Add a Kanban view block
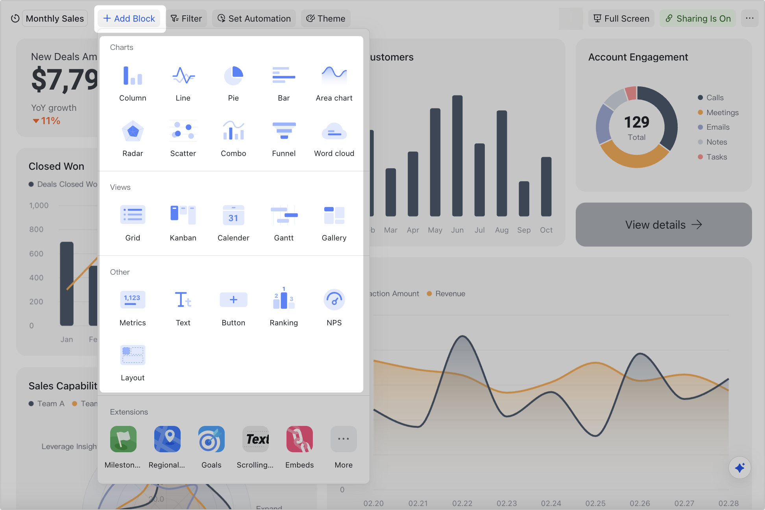The width and height of the screenshot is (765, 510). point(183,223)
